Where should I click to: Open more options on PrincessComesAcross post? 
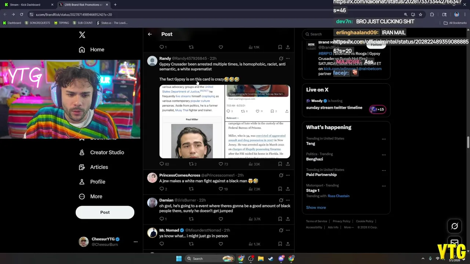pos(288,175)
